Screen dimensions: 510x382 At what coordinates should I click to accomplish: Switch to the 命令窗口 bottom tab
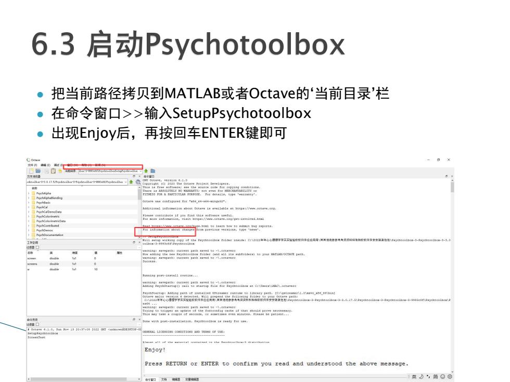[x=150, y=379]
